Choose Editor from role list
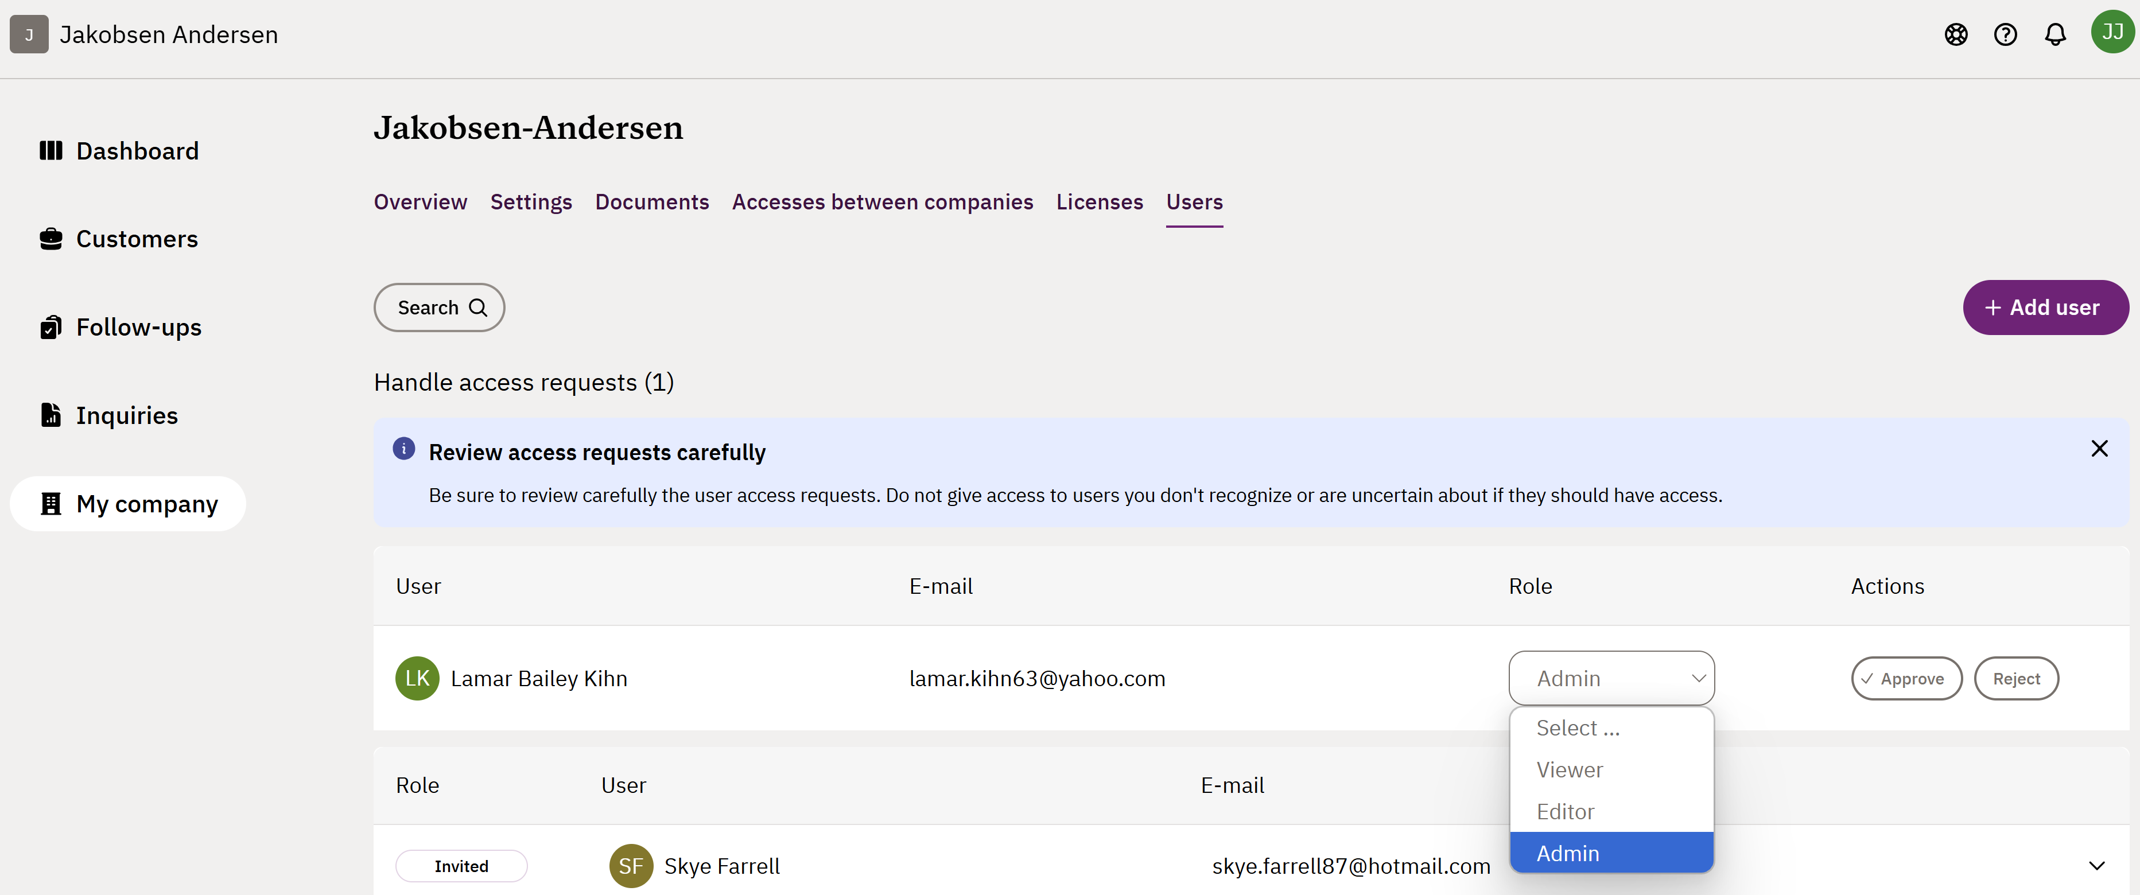Image resolution: width=2140 pixels, height=895 pixels. click(1565, 811)
